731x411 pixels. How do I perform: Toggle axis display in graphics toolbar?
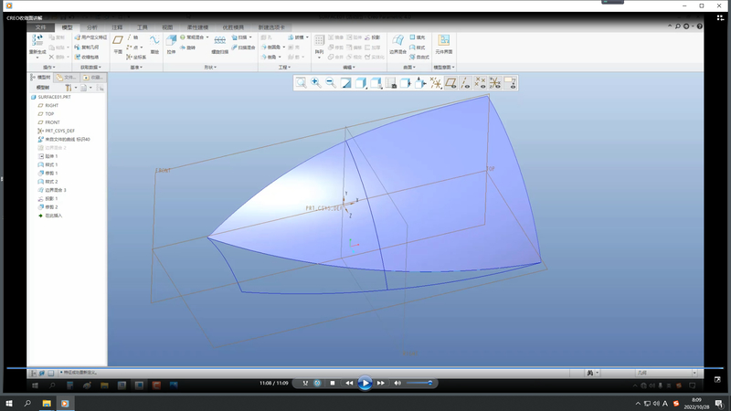(465, 83)
